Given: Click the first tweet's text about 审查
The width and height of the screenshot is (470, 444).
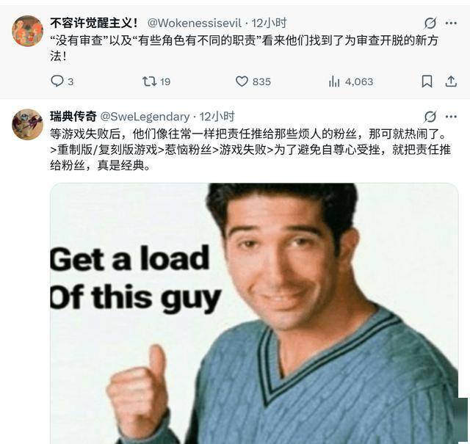Looking at the screenshot, I should click(245, 48).
